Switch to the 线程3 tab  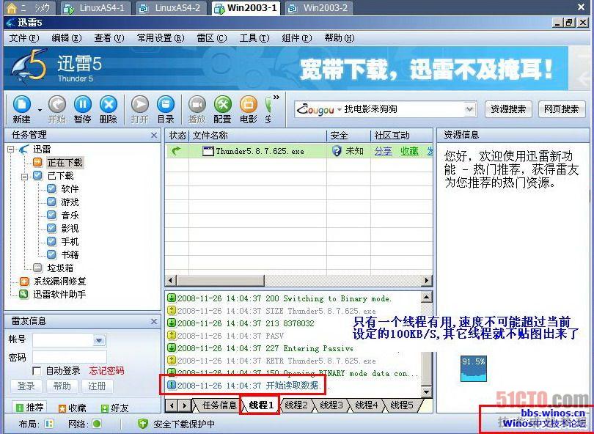pyautogui.click(x=331, y=405)
